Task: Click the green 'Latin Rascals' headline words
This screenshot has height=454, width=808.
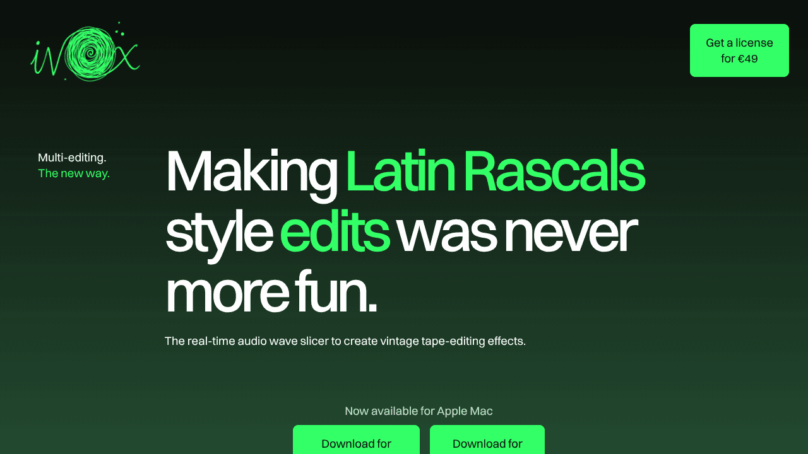Action: [495, 171]
